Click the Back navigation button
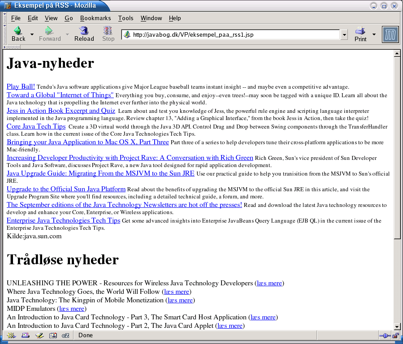 18,34
